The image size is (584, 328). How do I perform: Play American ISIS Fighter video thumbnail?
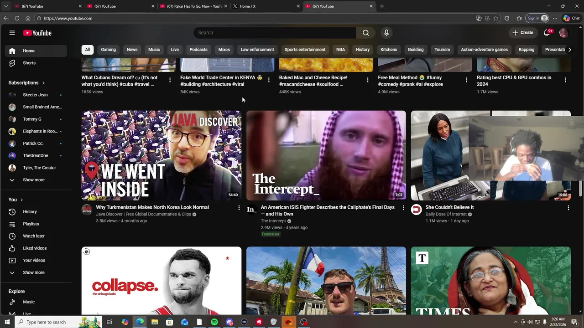pyautogui.click(x=326, y=155)
